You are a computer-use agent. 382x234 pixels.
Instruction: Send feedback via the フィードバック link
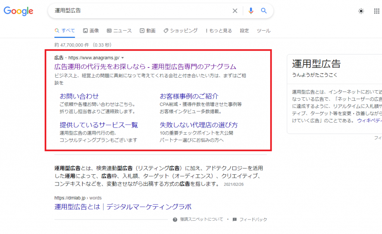[253, 219]
